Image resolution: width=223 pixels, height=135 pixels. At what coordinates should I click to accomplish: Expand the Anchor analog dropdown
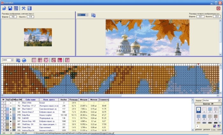point(219,100)
